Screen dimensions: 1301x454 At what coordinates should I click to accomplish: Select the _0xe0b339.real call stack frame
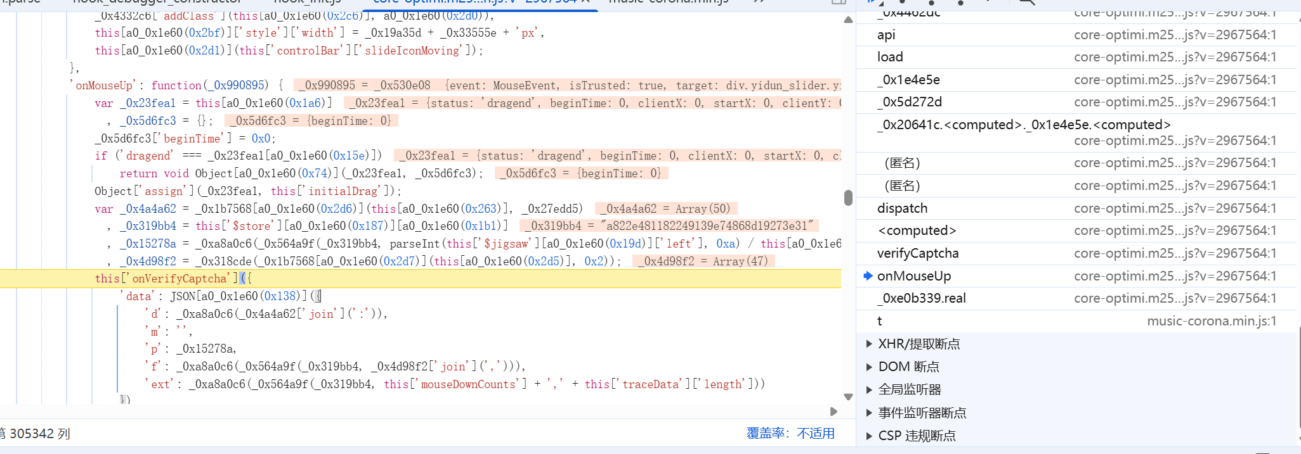pyautogui.click(x=1076, y=298)
